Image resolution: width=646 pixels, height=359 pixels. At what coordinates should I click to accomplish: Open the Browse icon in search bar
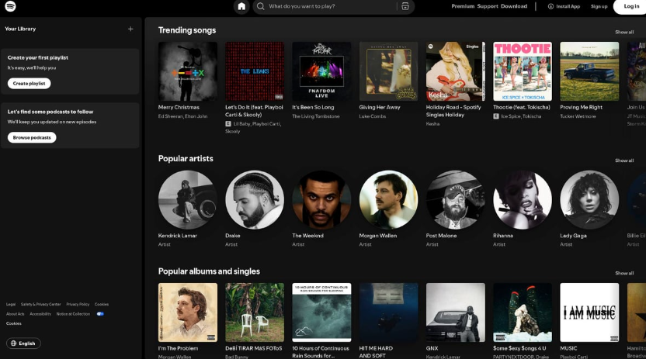[405, 6]
